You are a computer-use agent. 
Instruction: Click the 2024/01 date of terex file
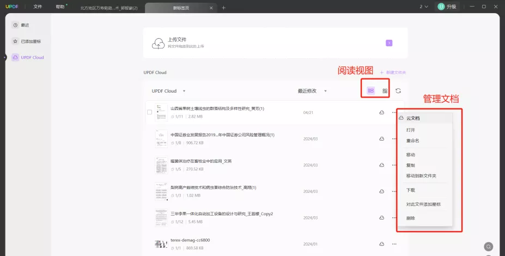point(311,244)
